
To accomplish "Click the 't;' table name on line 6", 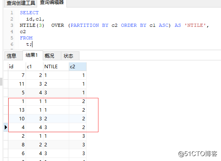I will (29, 44).
